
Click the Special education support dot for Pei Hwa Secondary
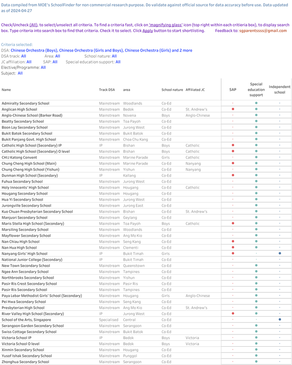tap(256, 302)
